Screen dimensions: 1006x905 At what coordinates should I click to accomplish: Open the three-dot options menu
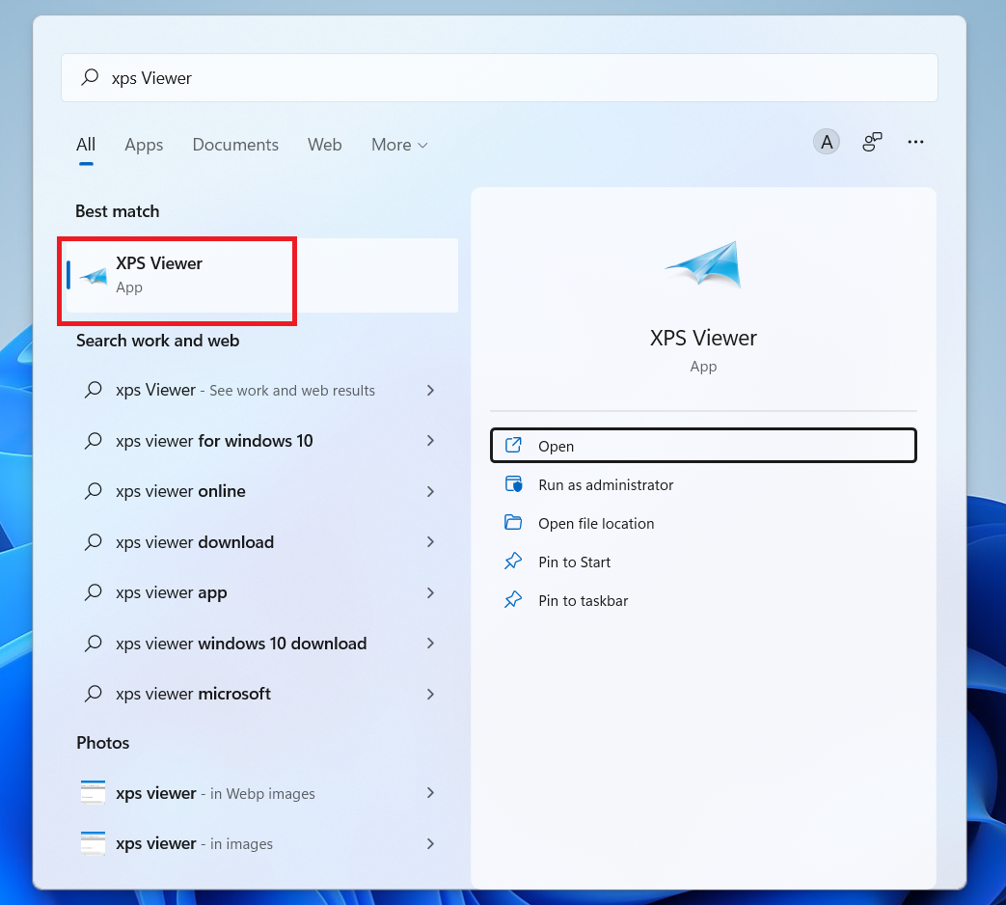(915, 142)
